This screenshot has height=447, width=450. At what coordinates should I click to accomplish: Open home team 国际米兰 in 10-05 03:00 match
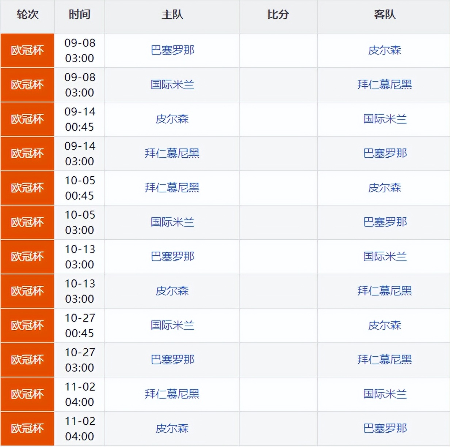click(x=172, y=222)
